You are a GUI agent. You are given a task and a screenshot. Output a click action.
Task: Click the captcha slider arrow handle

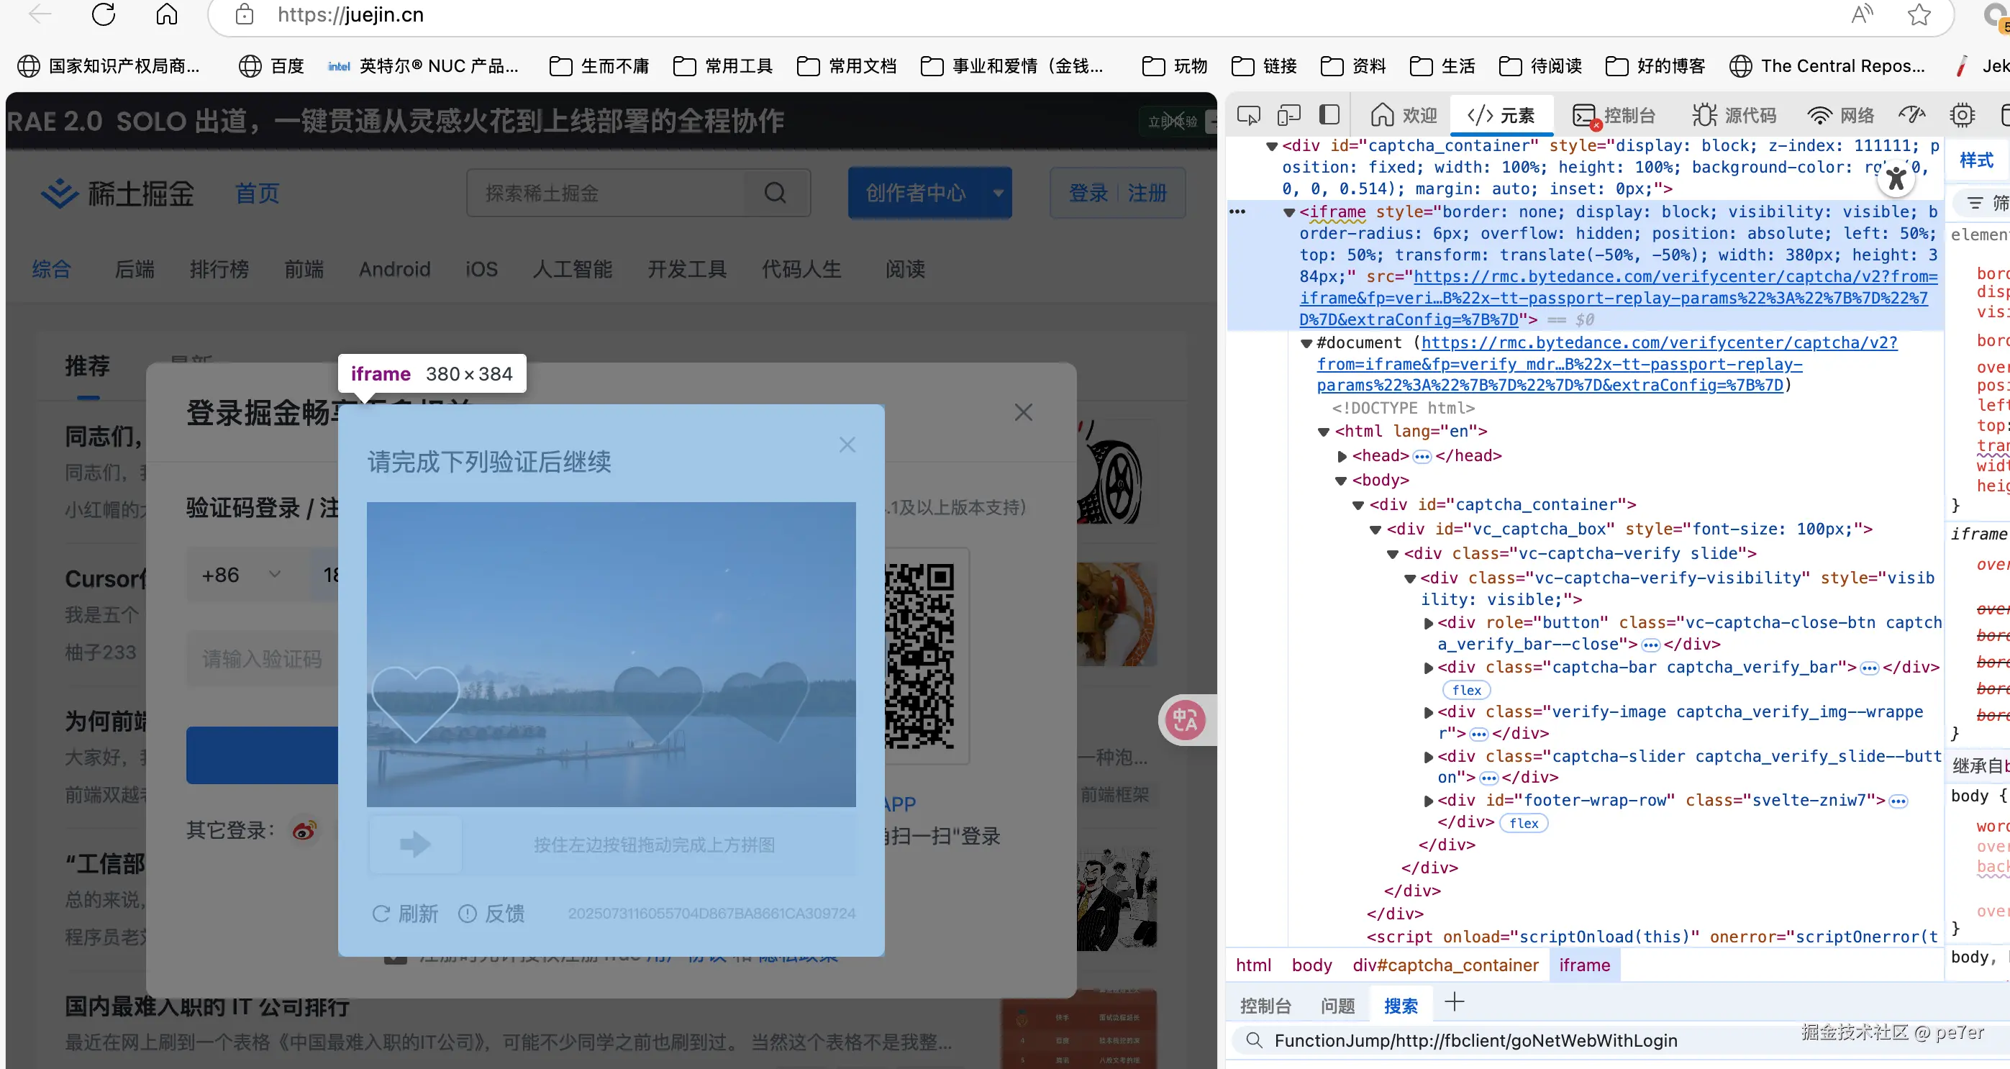pyautogui.click(x=415, y=845)
